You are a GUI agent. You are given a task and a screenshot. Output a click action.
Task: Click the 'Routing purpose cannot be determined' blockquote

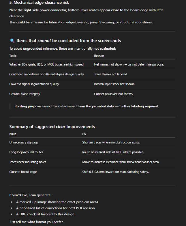(x=87, y=106)
